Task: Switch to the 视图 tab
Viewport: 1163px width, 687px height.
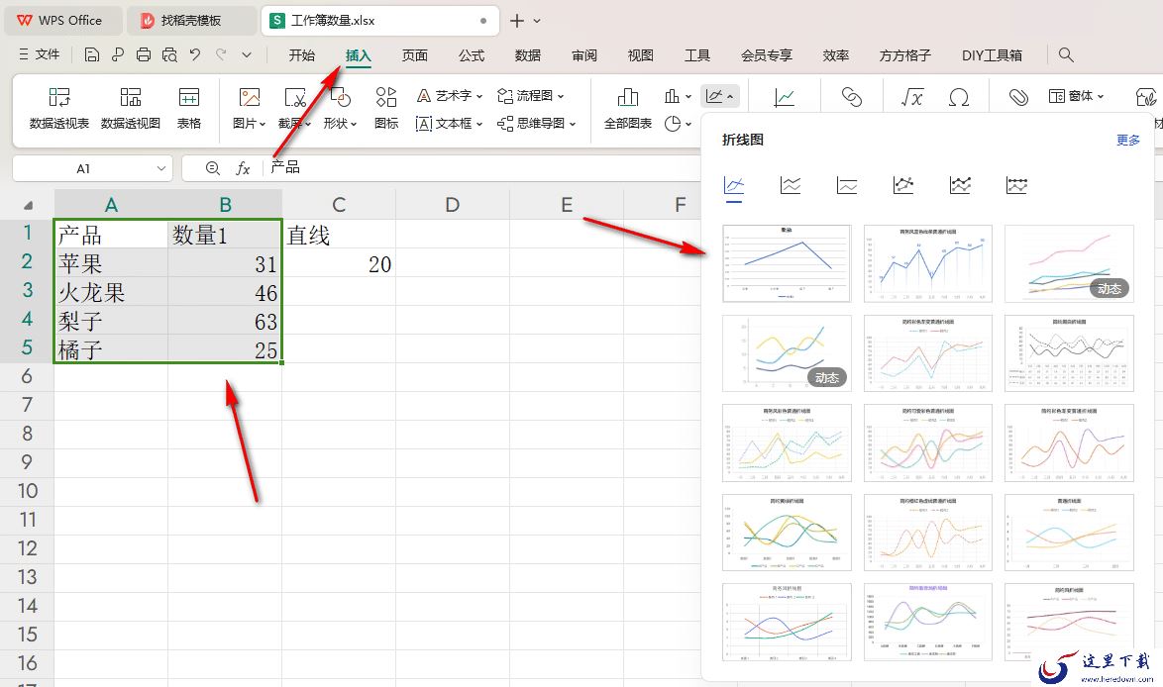Action: [641, 55]
